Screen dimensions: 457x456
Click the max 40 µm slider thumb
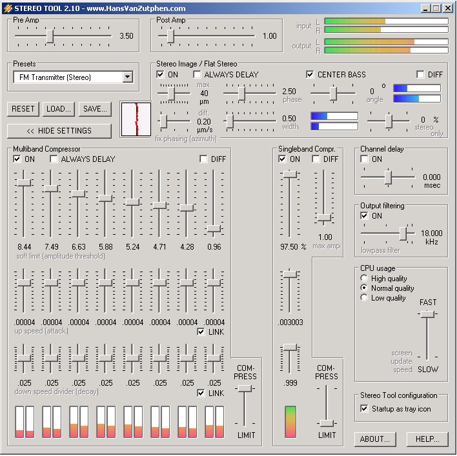coord(172,94)
